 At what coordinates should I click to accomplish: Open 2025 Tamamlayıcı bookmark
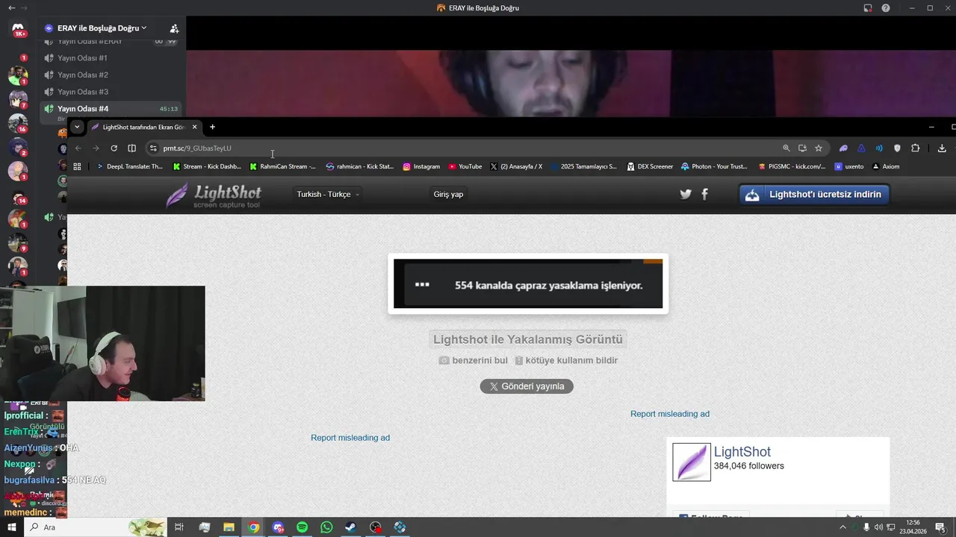[x=584, y=166]
